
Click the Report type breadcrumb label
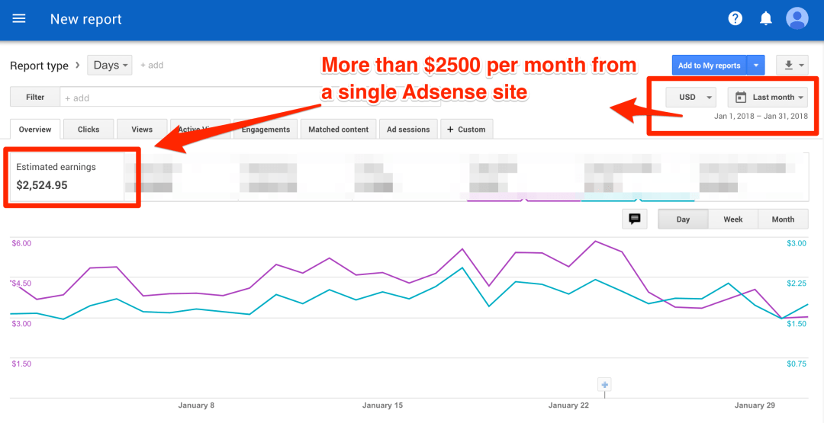pos(40,66)
